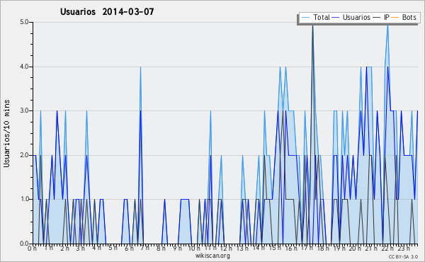
Task: Click the 'Bots' legend label
Action: pos(409,17)
